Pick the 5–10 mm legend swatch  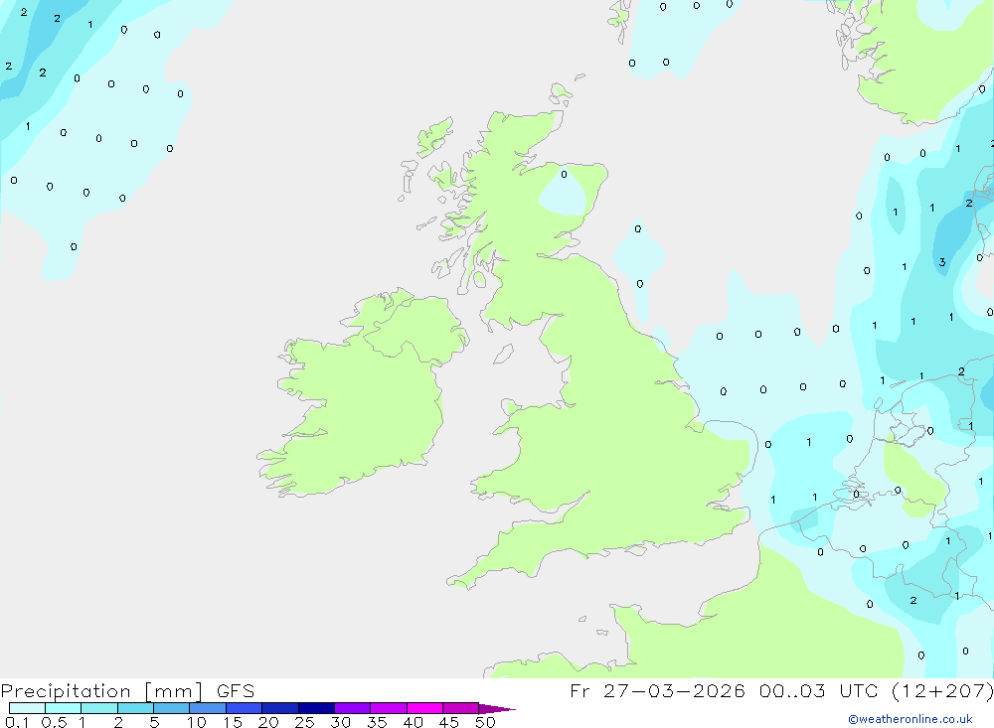[172, 708]
